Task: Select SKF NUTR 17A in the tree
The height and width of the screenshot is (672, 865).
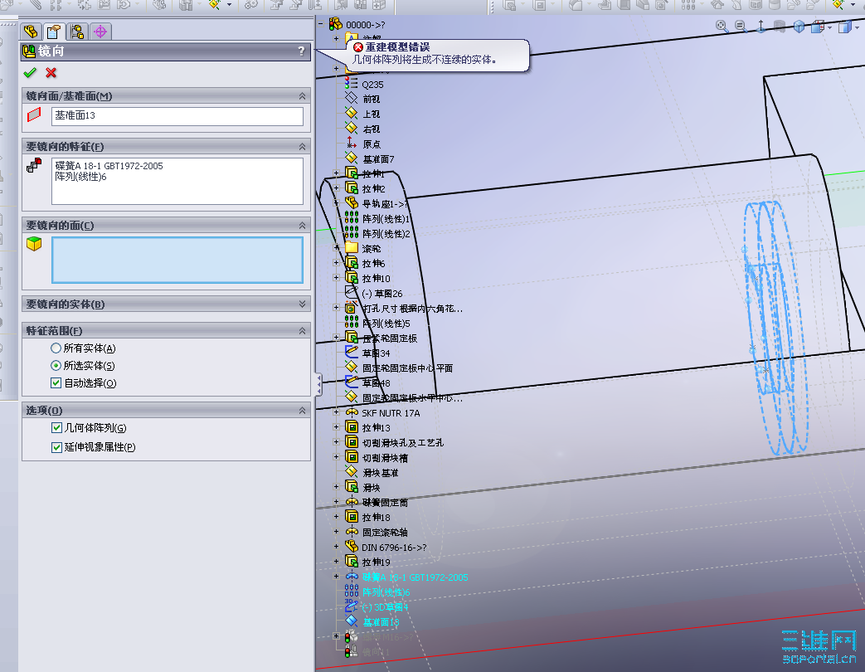Action: (x=391, y=412)
